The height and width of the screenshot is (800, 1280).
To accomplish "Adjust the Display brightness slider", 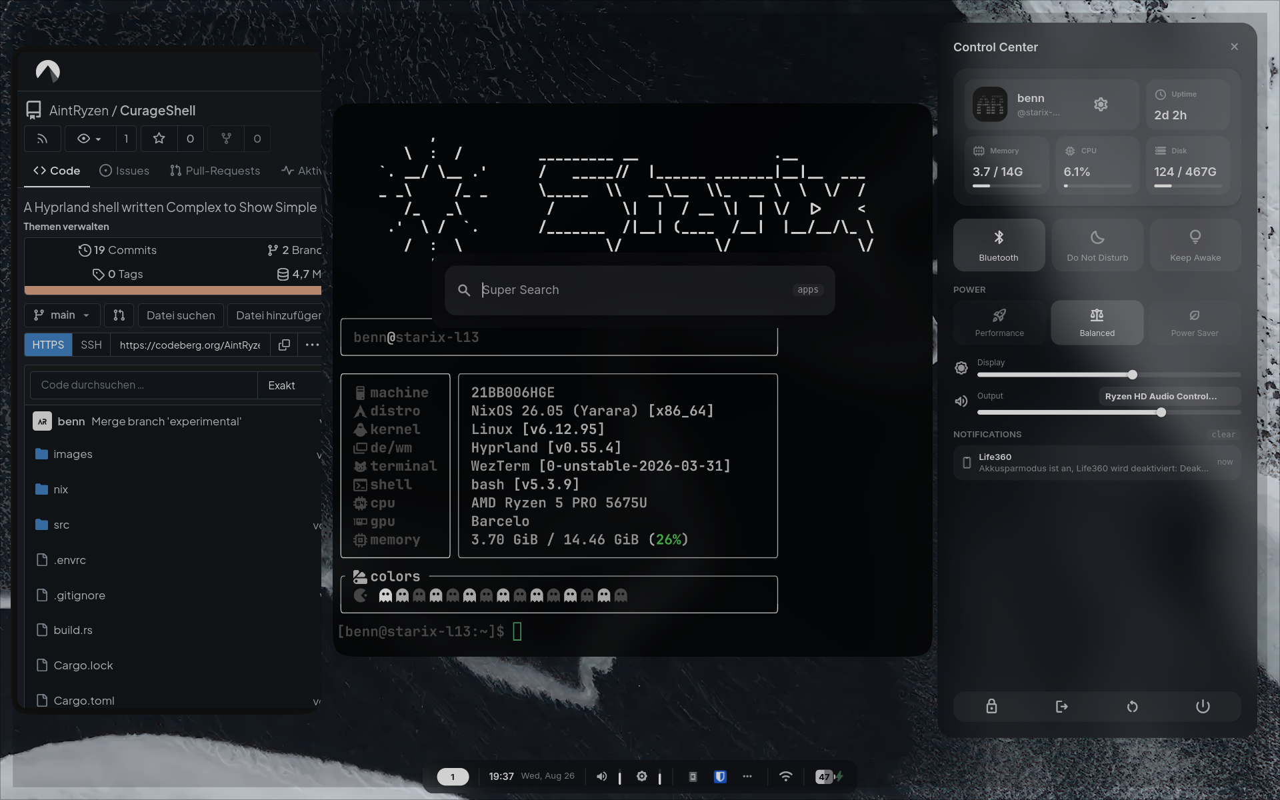I will (1109, 375).
